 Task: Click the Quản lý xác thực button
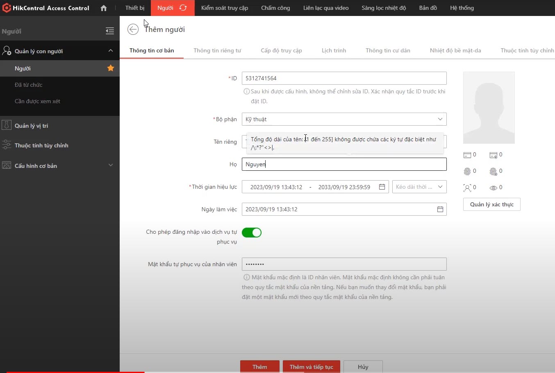pyautogui.click(x=491, y=204)
